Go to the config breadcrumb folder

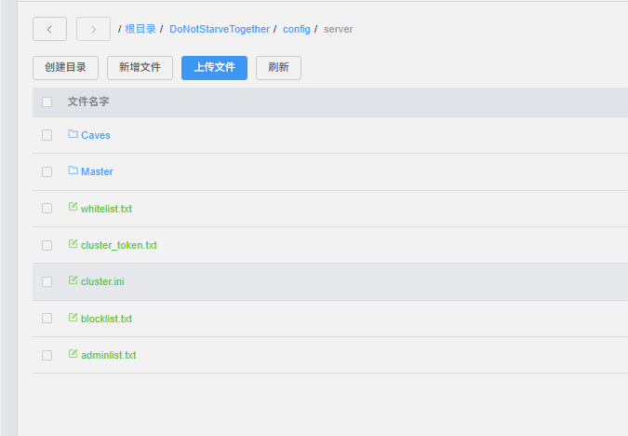297,29
